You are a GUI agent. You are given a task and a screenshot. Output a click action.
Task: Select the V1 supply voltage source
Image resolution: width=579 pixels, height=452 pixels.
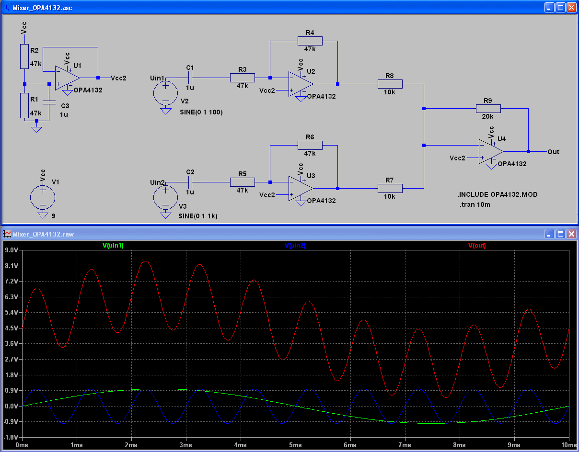pos(43,196)
